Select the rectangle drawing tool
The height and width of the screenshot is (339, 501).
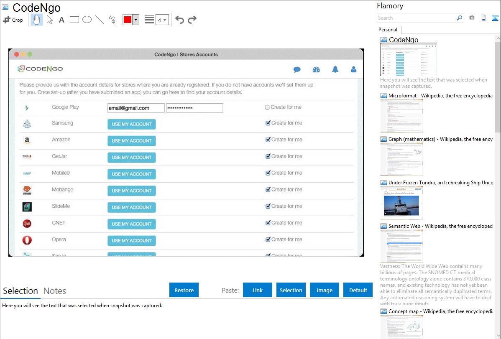coord(74,20)
